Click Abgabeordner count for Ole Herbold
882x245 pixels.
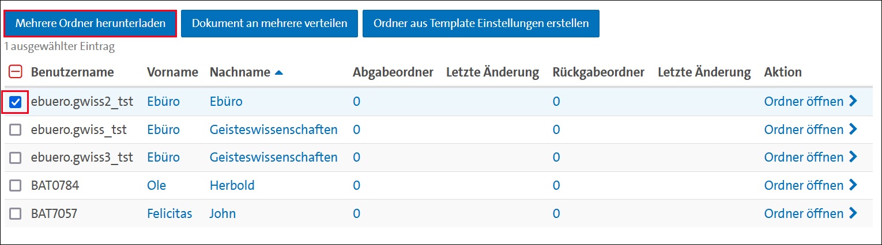[x=356, y=186]
